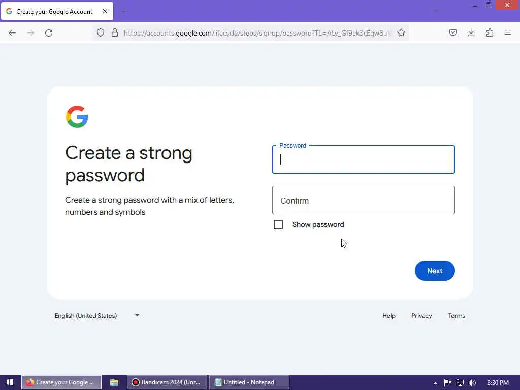Reload the current page

click(x=49, y=33)
